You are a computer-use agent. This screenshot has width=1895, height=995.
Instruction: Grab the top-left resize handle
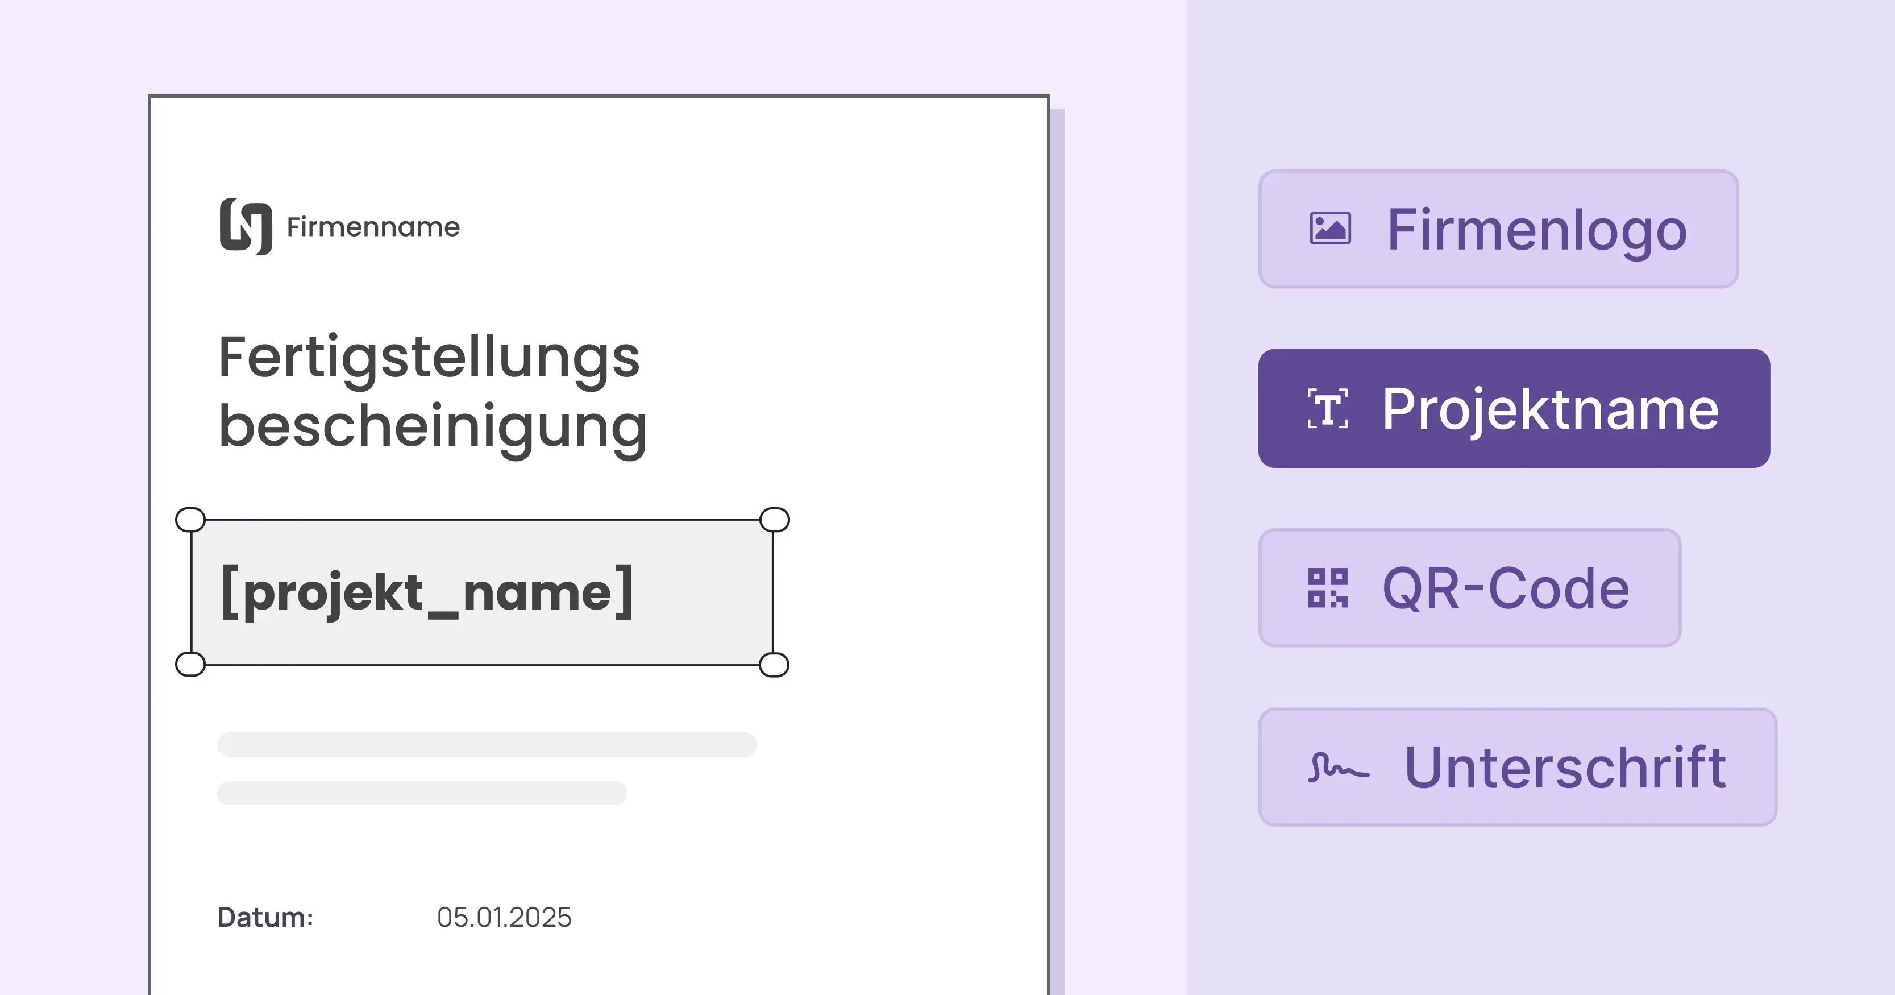190,520
